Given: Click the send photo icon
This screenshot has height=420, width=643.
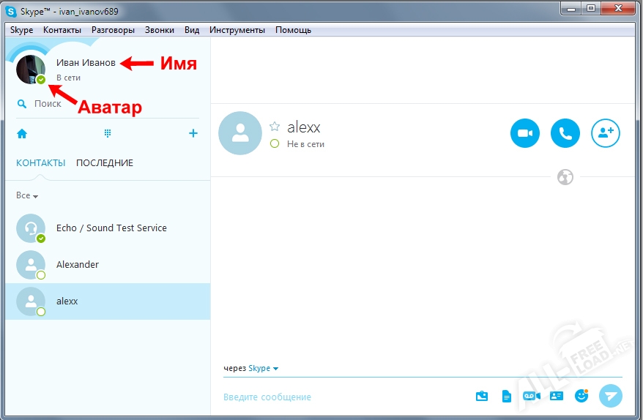Looking at the screenshot, I should coord(481,396).
